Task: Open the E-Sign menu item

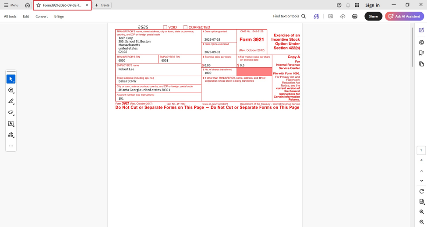Action: [x=59, y=16]
